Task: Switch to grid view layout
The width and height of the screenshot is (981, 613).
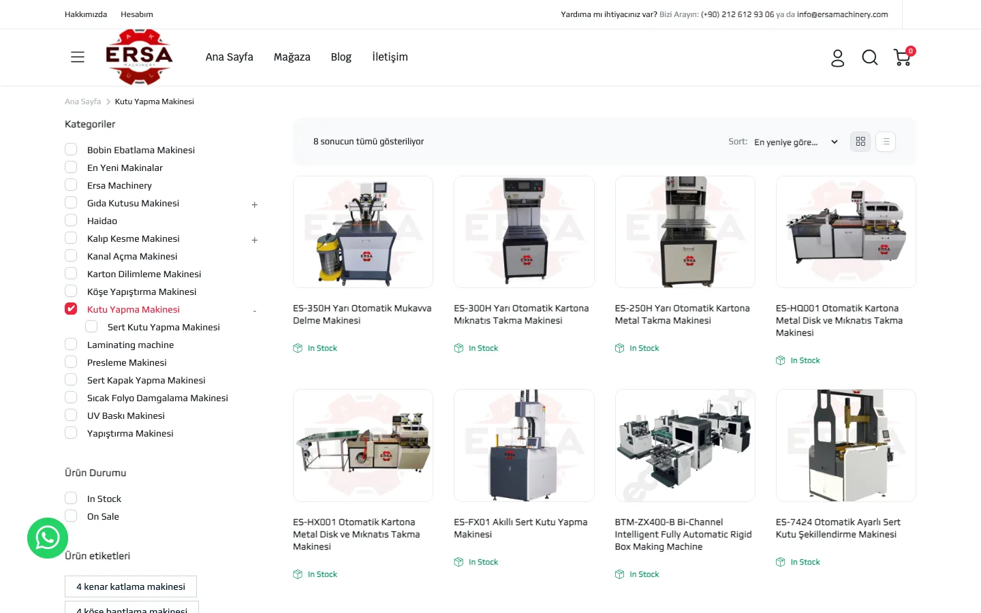Action: click(x=860, y=142)
